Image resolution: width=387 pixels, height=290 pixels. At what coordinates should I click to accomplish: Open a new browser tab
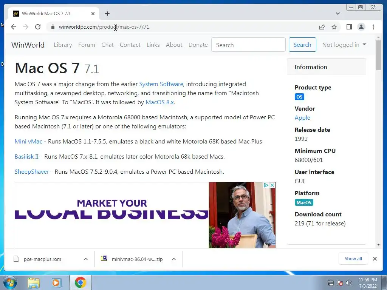[x=107, y=14]
